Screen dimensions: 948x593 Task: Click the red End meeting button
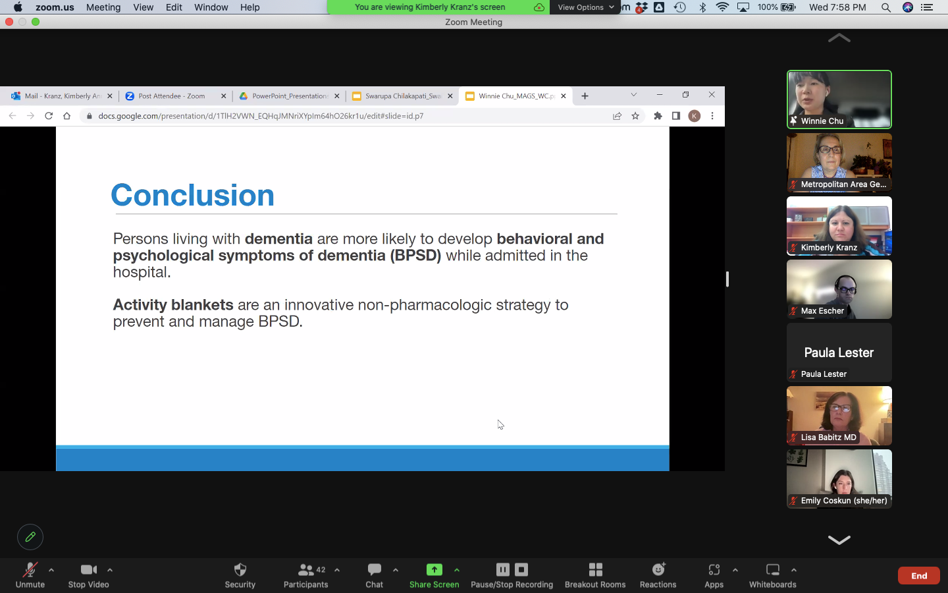[919, 576]
